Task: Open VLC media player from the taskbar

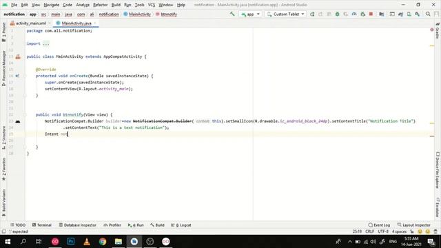Action: tap(87, 241)
